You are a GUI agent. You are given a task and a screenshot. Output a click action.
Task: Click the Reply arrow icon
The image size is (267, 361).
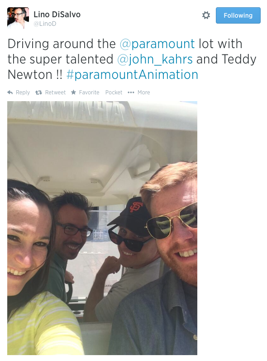pos(10,93)
